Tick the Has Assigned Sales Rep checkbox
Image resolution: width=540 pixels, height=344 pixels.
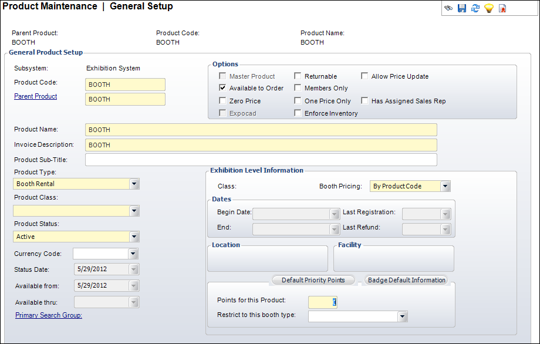365,101
